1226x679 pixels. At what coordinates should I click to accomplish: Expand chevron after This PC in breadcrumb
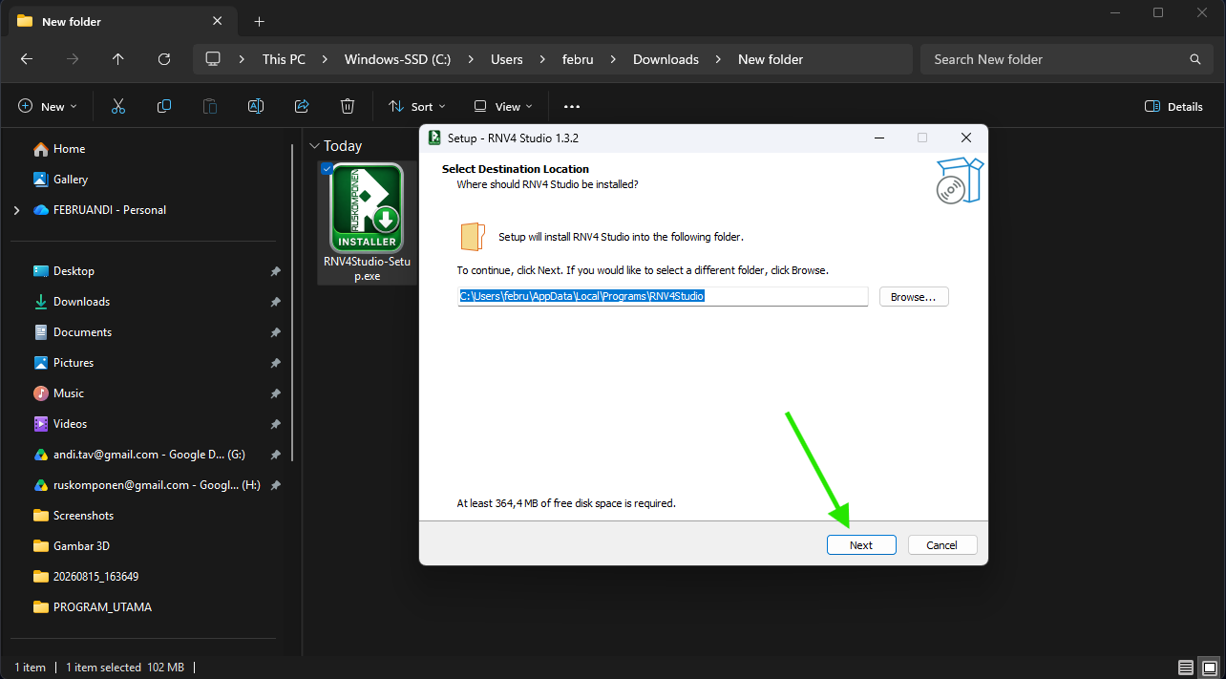point(326,59)
